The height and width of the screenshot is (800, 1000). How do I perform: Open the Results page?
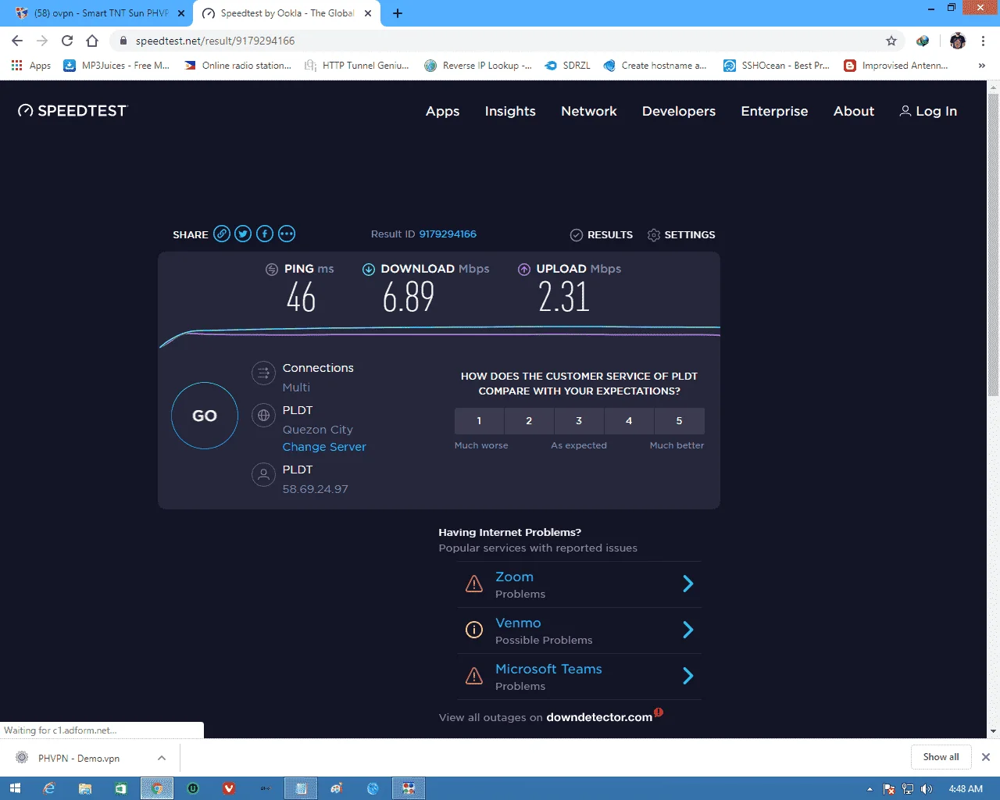pos(602,234)
